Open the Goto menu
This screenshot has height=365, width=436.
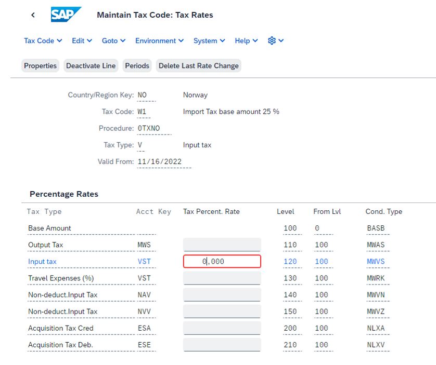(113, 41)
